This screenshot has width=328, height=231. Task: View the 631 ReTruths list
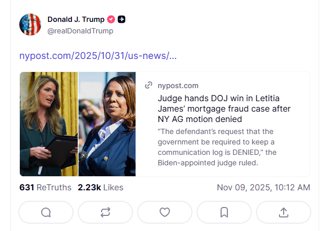point(45,187)
